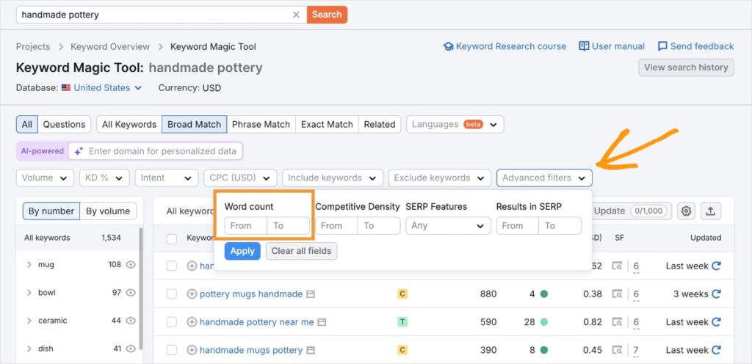Clear the search box with the X icon
Viewport: 752px width, 364px height.
pos(296,15)
